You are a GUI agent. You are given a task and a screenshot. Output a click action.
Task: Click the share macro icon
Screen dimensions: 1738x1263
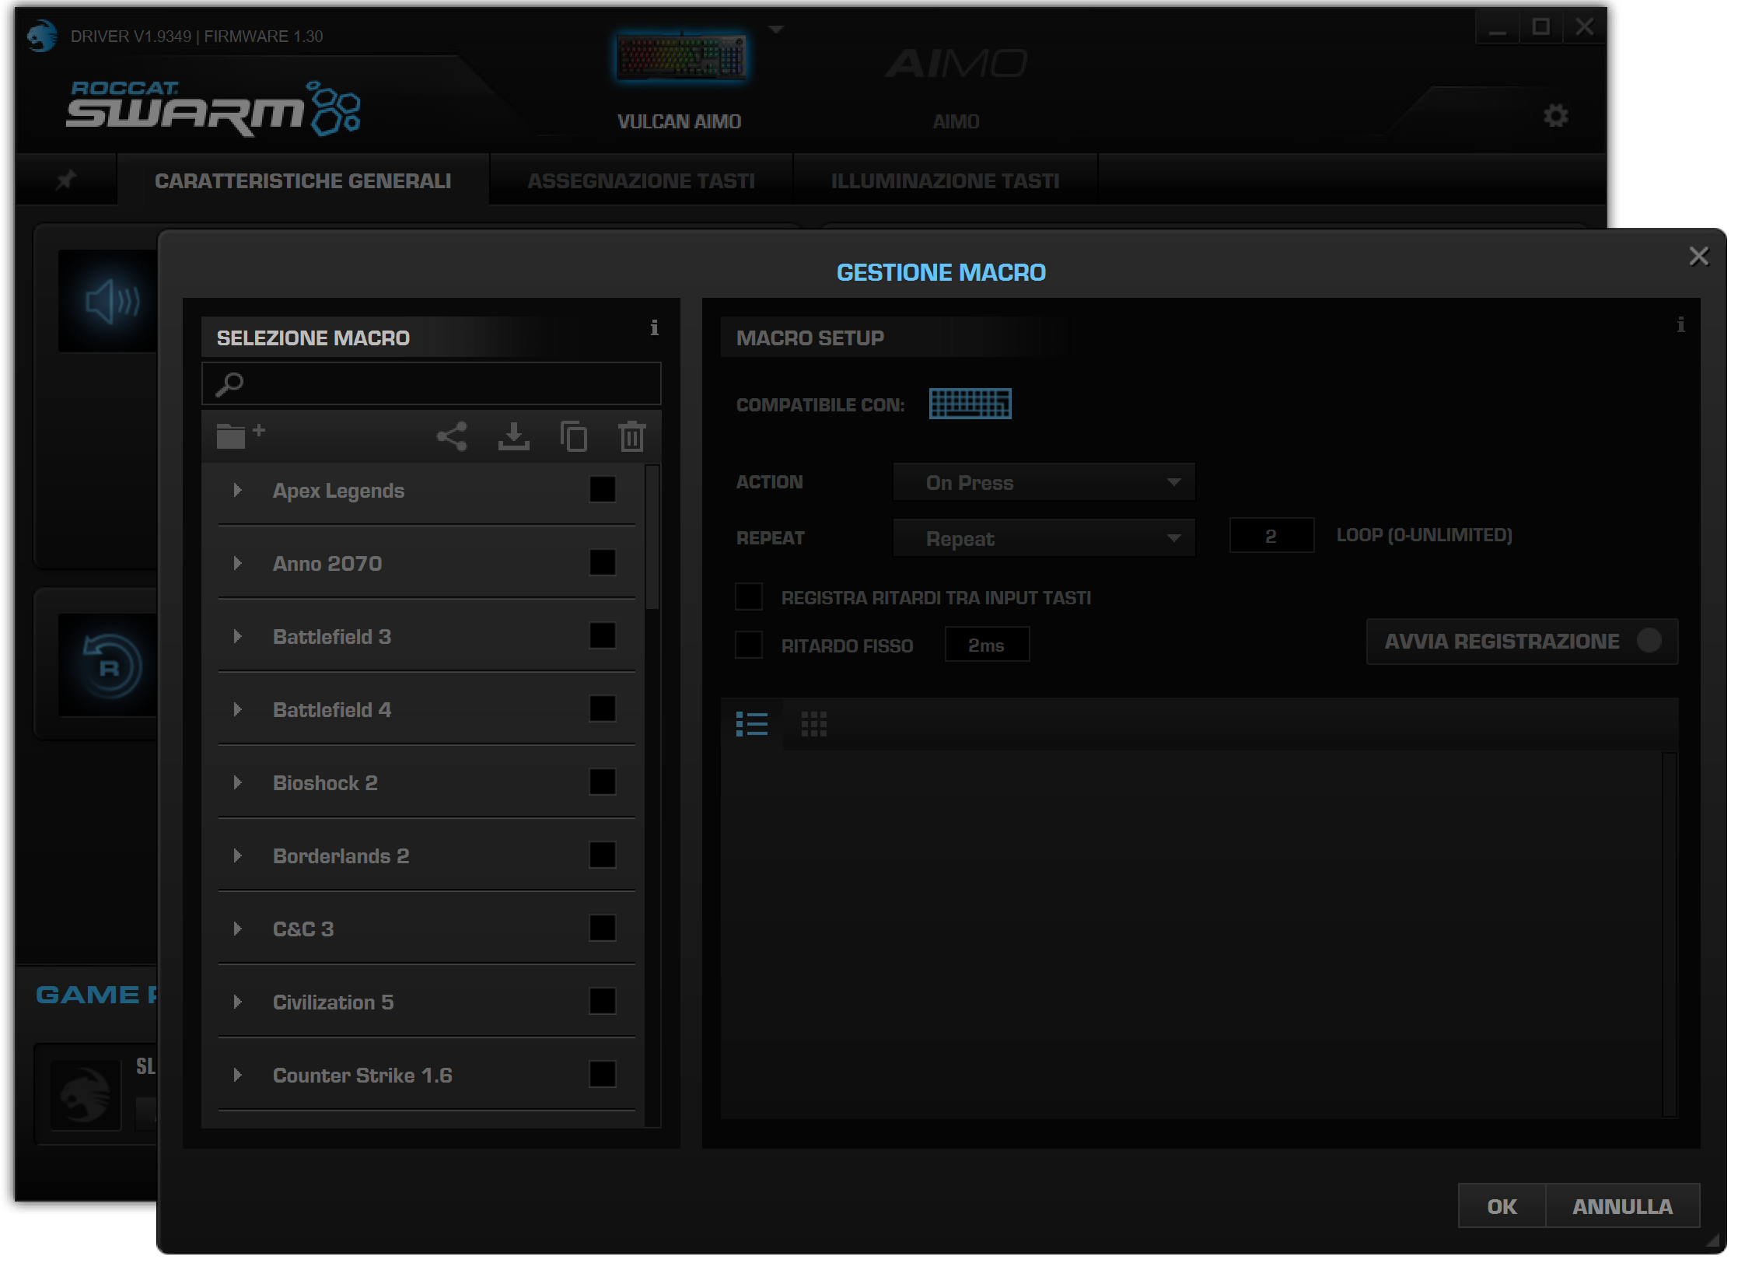click(x=452, y=436)
